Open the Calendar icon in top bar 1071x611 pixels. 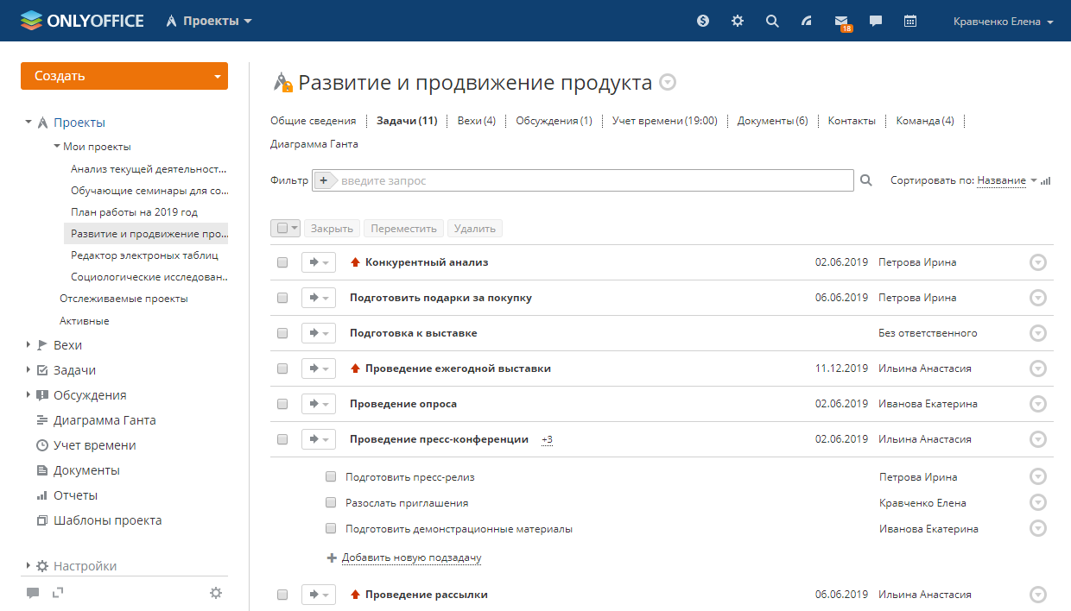[909, 22]
